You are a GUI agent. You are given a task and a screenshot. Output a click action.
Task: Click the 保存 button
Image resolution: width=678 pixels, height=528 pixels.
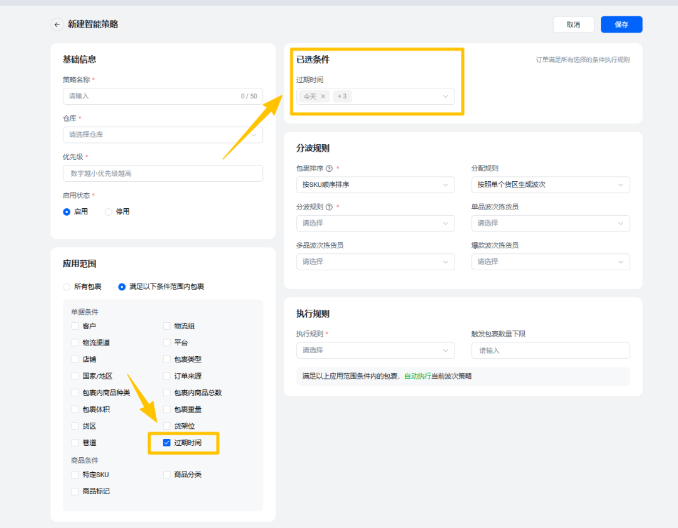pyautogui.click(x=621, y=24)
